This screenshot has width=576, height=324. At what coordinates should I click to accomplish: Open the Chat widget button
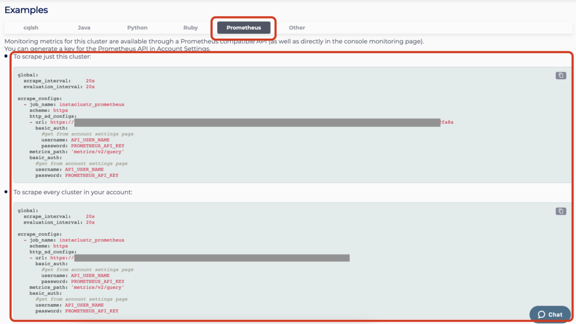[550, 314]
